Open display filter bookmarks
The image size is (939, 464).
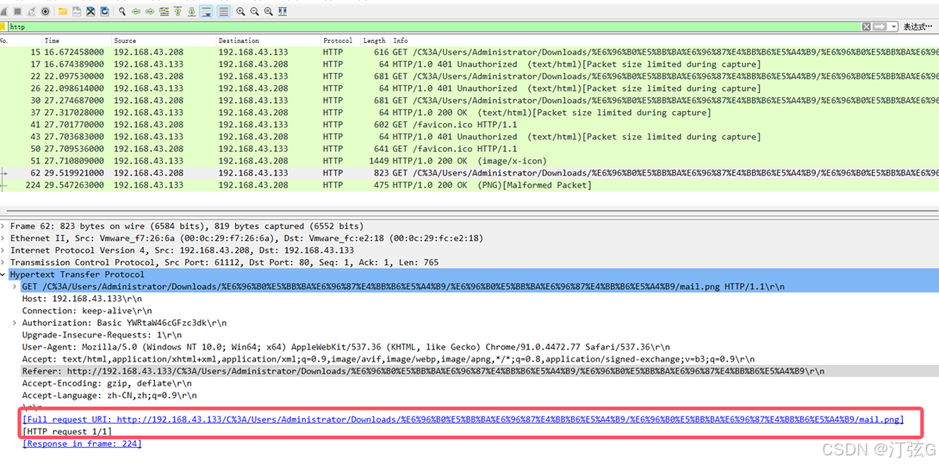[3, 27]
